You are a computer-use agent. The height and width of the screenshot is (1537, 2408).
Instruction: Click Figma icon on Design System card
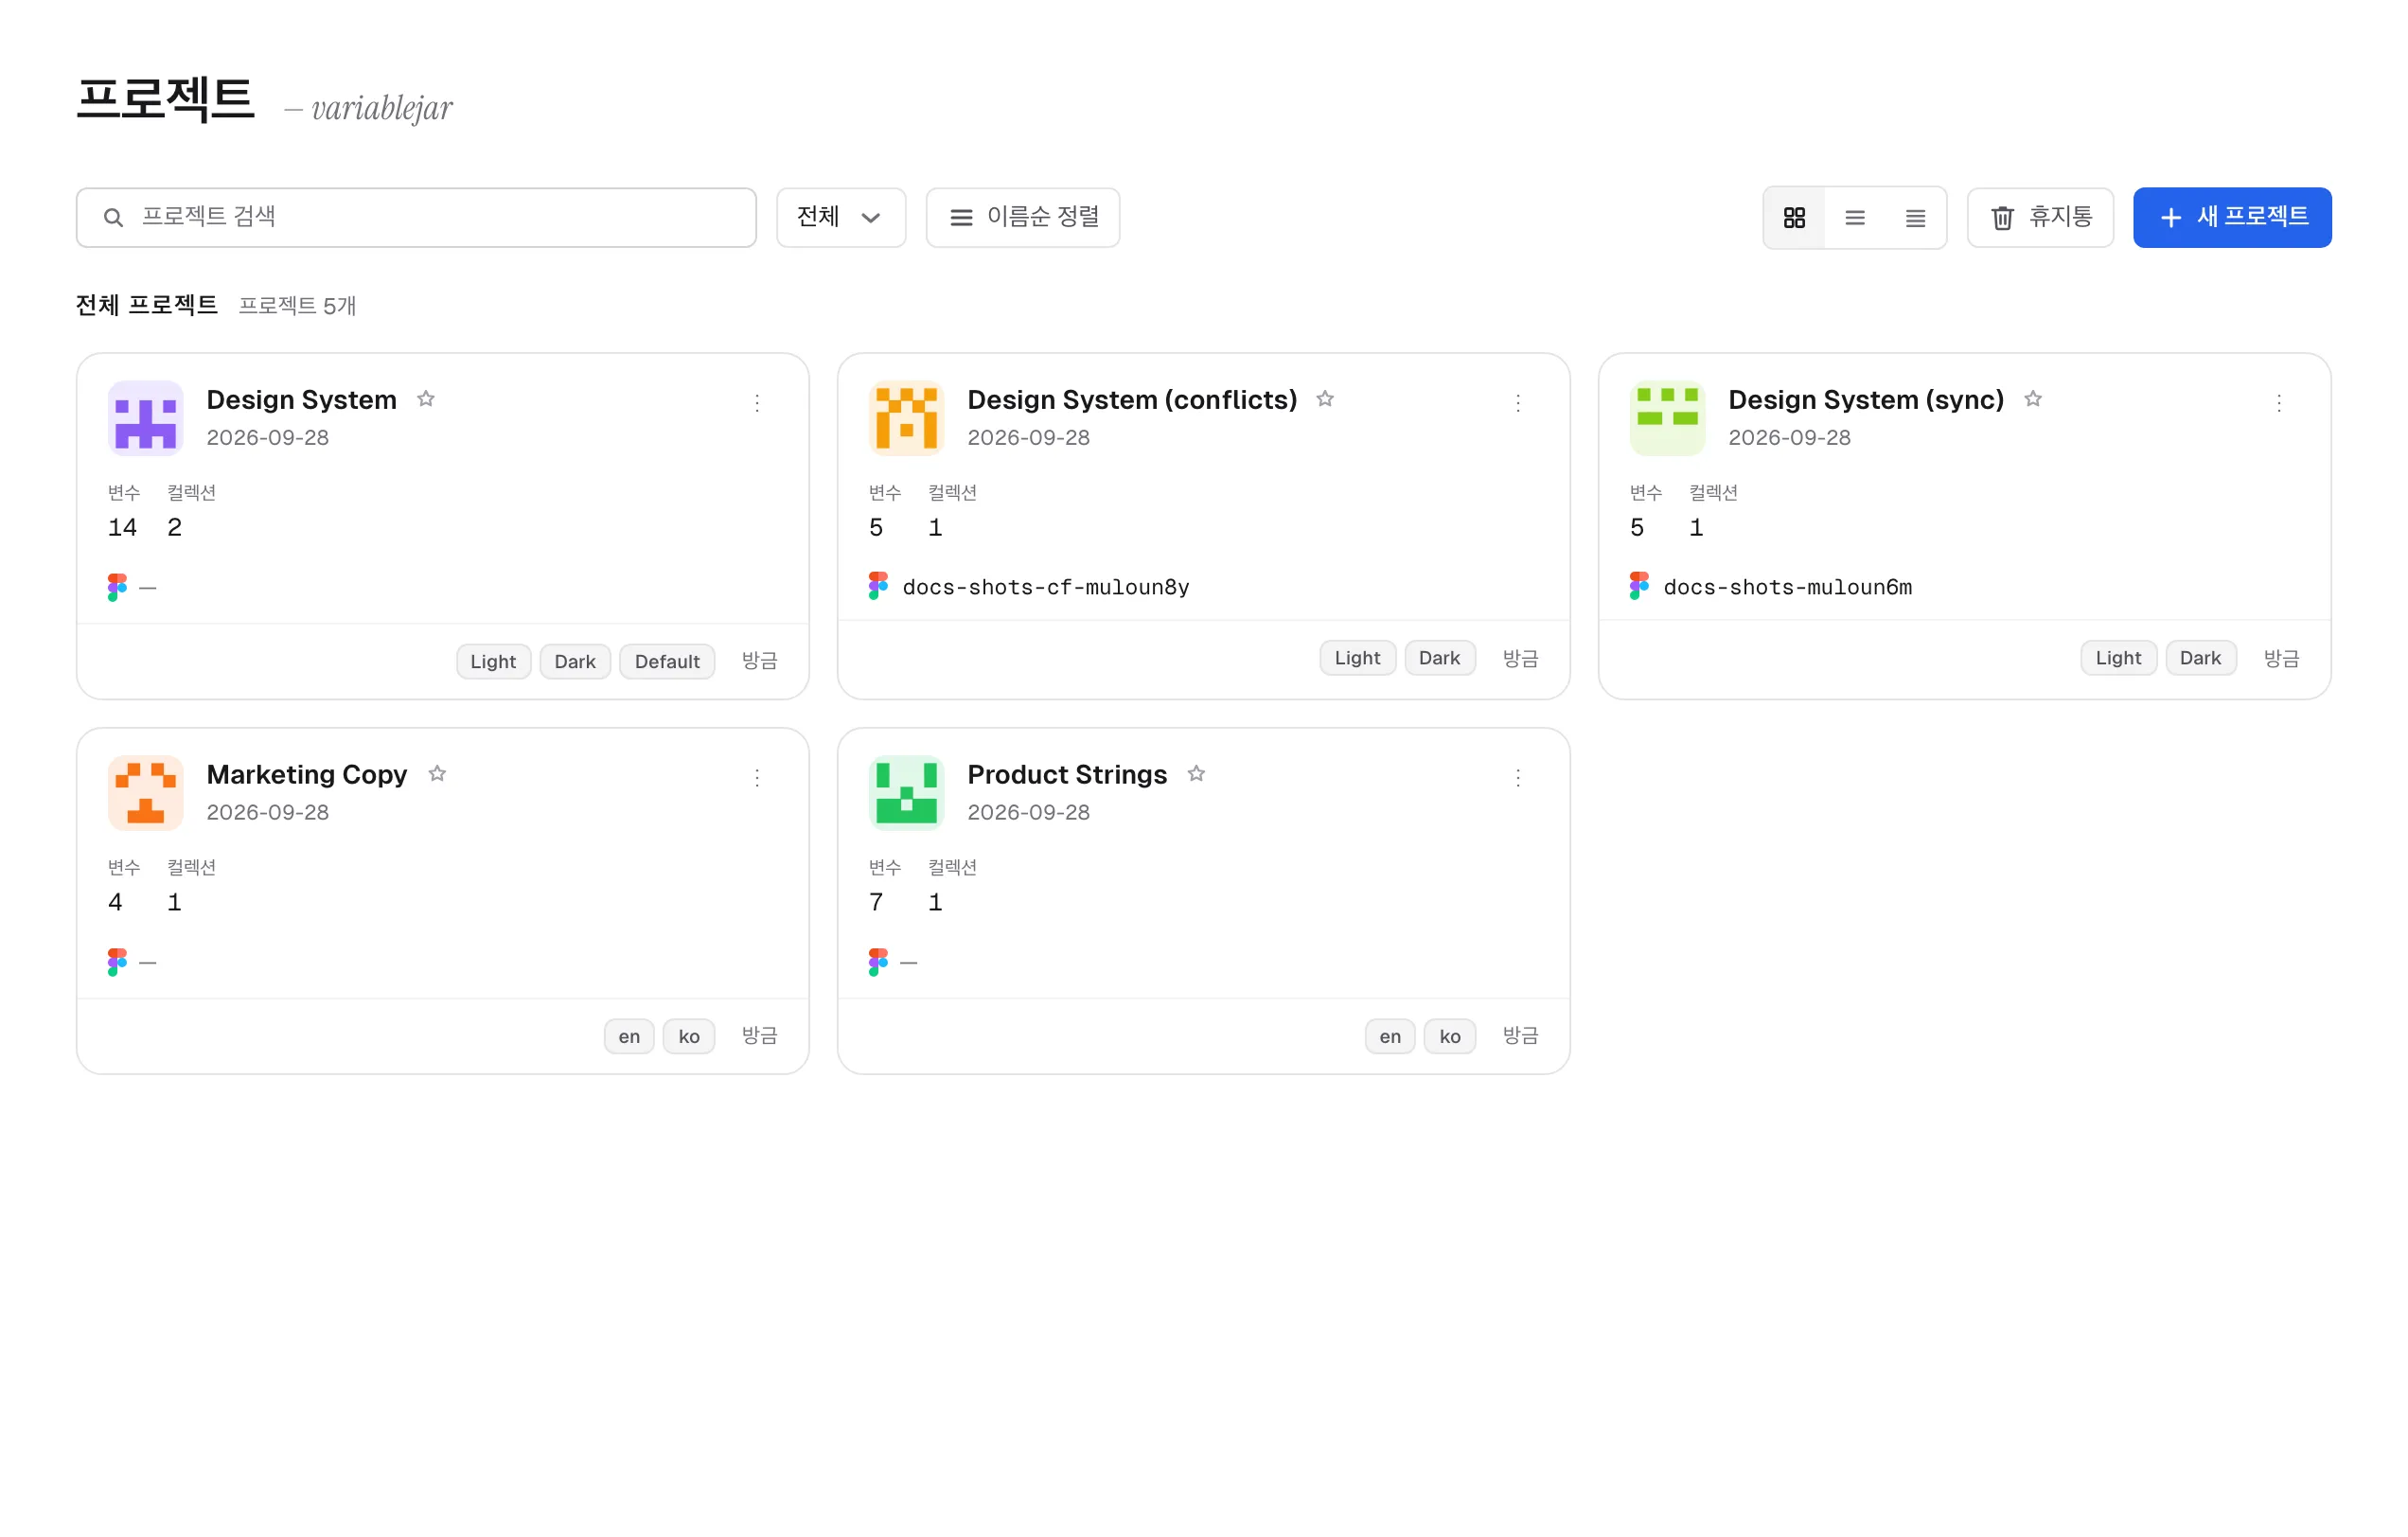point(118,587)
